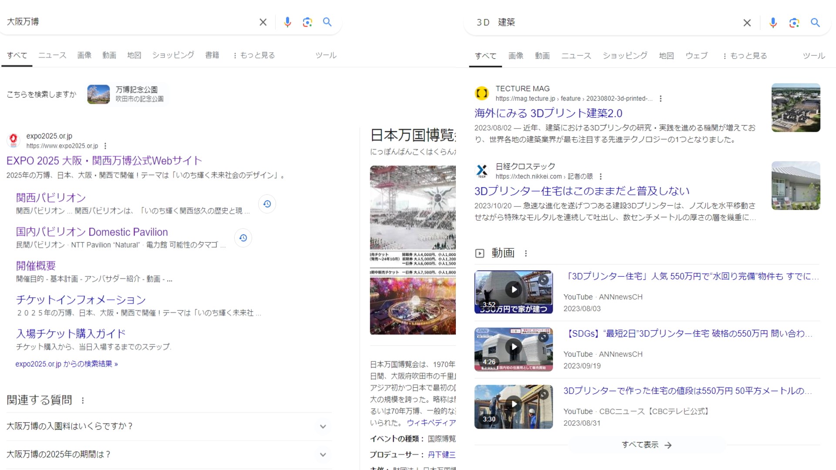Open the fireworks aerial Expo image
This screenshot has height=470, width=836.
[413, 306]
